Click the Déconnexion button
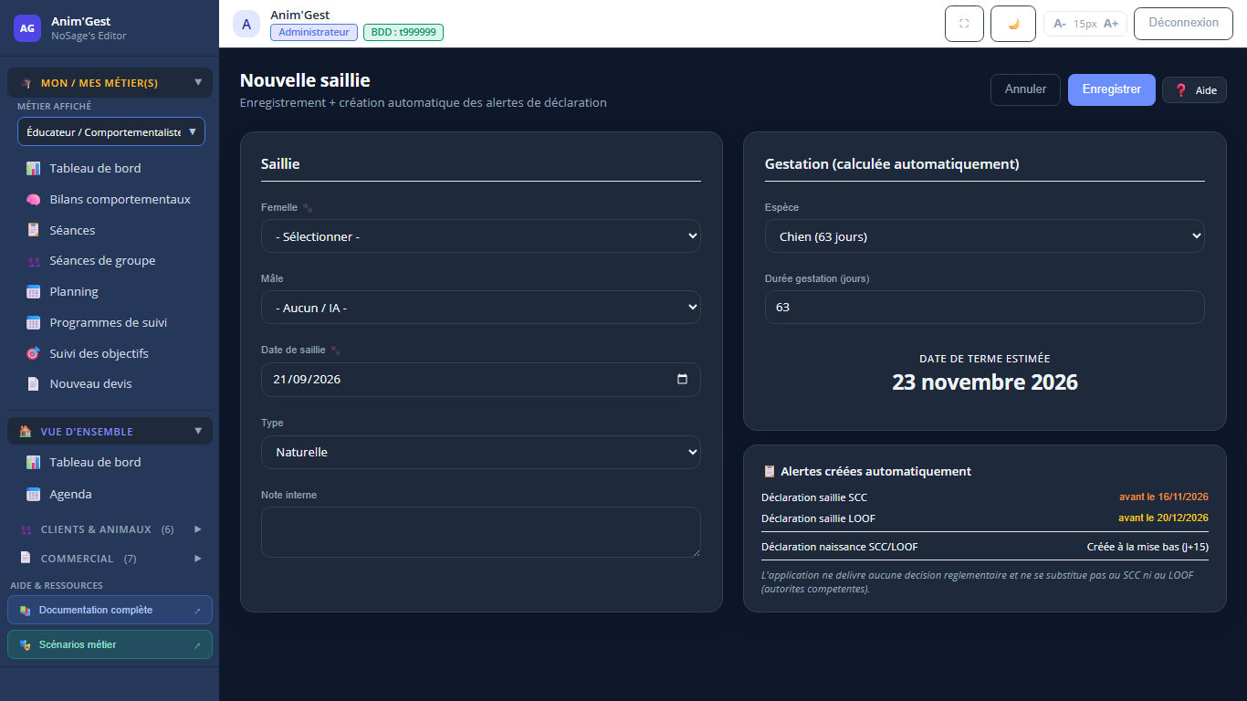This screenshot has height=701, width=1247. coord(1183,24)
